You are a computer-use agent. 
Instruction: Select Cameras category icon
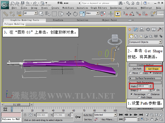(146, 36)
